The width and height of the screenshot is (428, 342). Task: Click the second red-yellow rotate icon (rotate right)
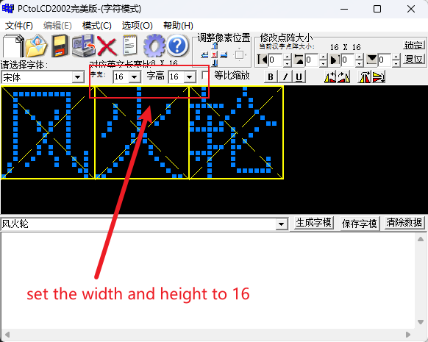[343, 76]
